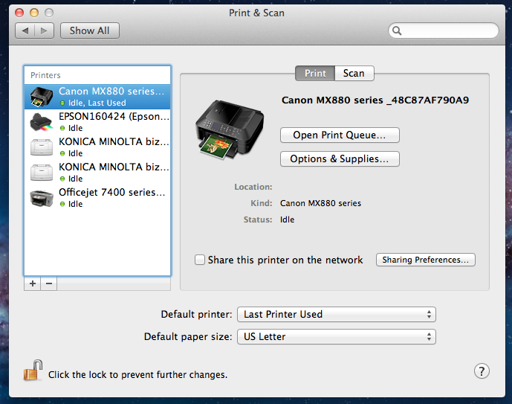Viewport: 512px width, 404px height.
Task: Click the lock icon to prevent changes
Action: 33,370
